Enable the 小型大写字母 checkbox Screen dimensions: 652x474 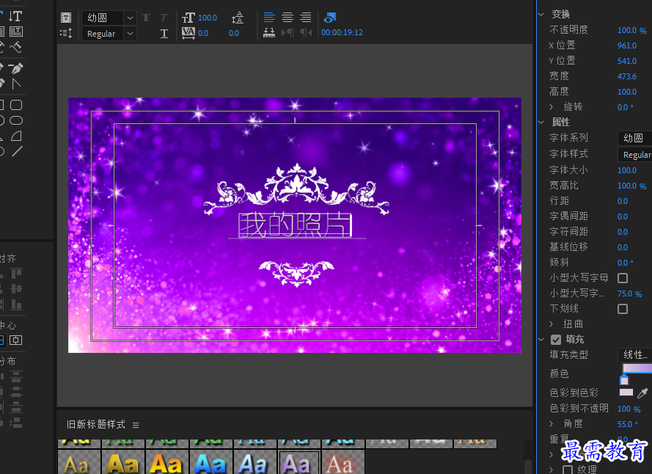(623, 278)
